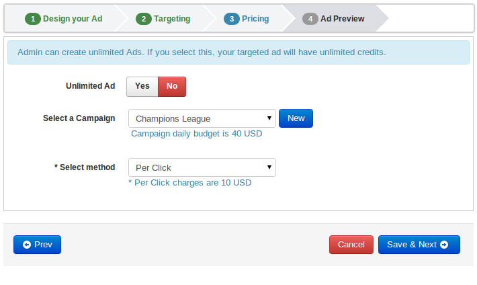Viewport: 477px width, 285px height.
Task: Click the Per Click dropdown arrow
Action: pyautogui.click(x=269, y=167)
